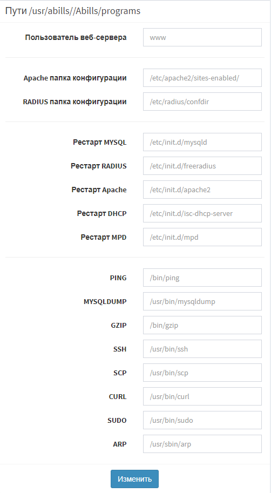Edit the CURL path input
The image size is (271, 493).
[x=202, y=396]
